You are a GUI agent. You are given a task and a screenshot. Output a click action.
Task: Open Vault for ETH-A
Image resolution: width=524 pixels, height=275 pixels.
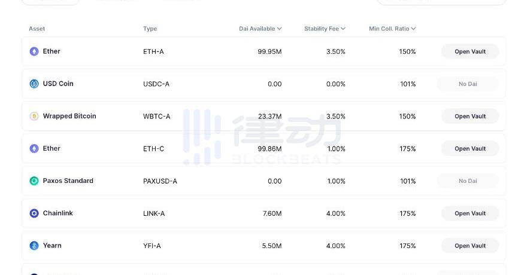(470, 51)
